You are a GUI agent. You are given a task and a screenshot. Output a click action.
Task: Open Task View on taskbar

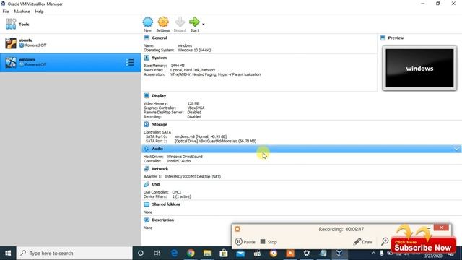157,253
